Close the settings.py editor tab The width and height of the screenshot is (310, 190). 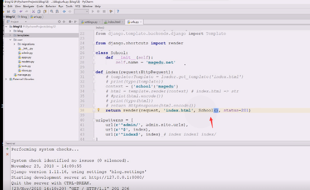pyautogui.click(x=100, y=22)
